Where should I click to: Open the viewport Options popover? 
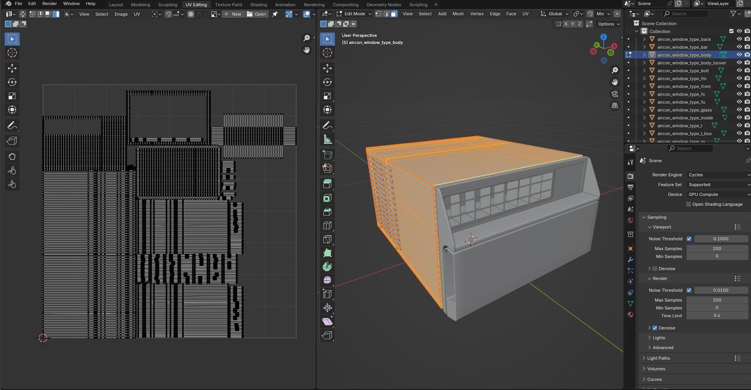coord(608,24)
